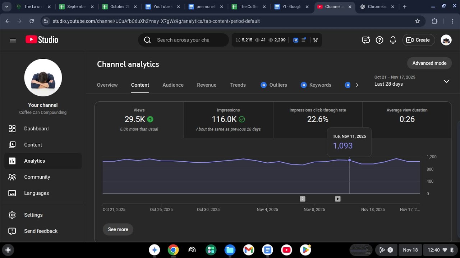The height and width of the screenshot is (258, 460).
Task: Click the Nov 11 data point on chart
Action: (350, 160)
